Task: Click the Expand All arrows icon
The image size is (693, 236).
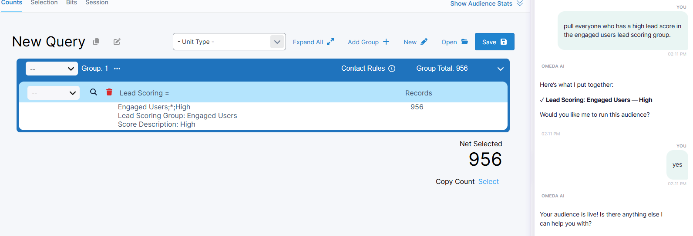Action: pyautogui.click(x=330, y=42)
